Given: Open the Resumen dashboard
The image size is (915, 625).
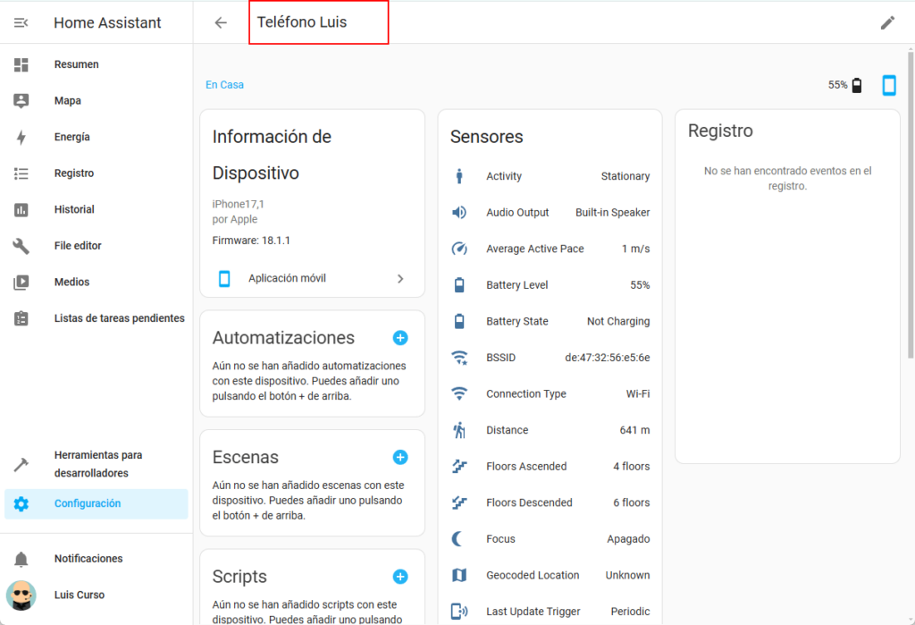Looking at the screenshot, I should click(x=76, y=64).
